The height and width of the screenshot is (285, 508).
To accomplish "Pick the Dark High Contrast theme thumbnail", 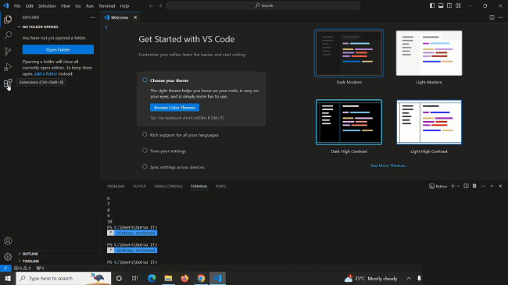I will point(349,122).
